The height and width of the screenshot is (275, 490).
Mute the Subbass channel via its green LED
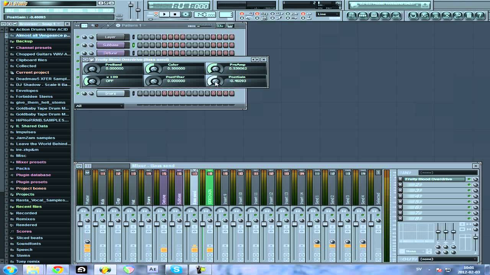[78, 45]
